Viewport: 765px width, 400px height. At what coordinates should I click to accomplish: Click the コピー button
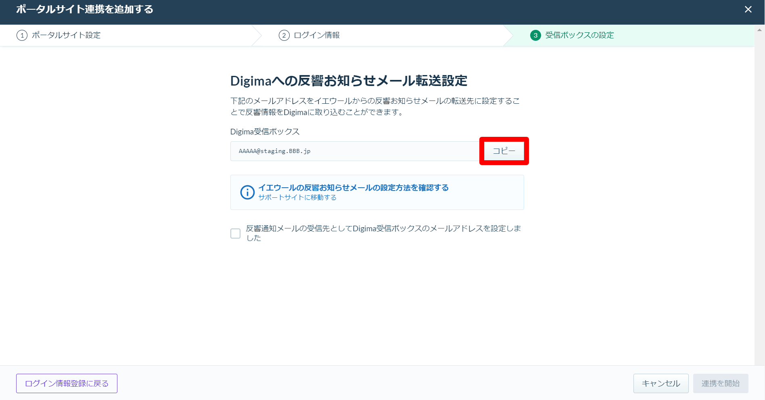pyautogui.click(x=504, y=151)
